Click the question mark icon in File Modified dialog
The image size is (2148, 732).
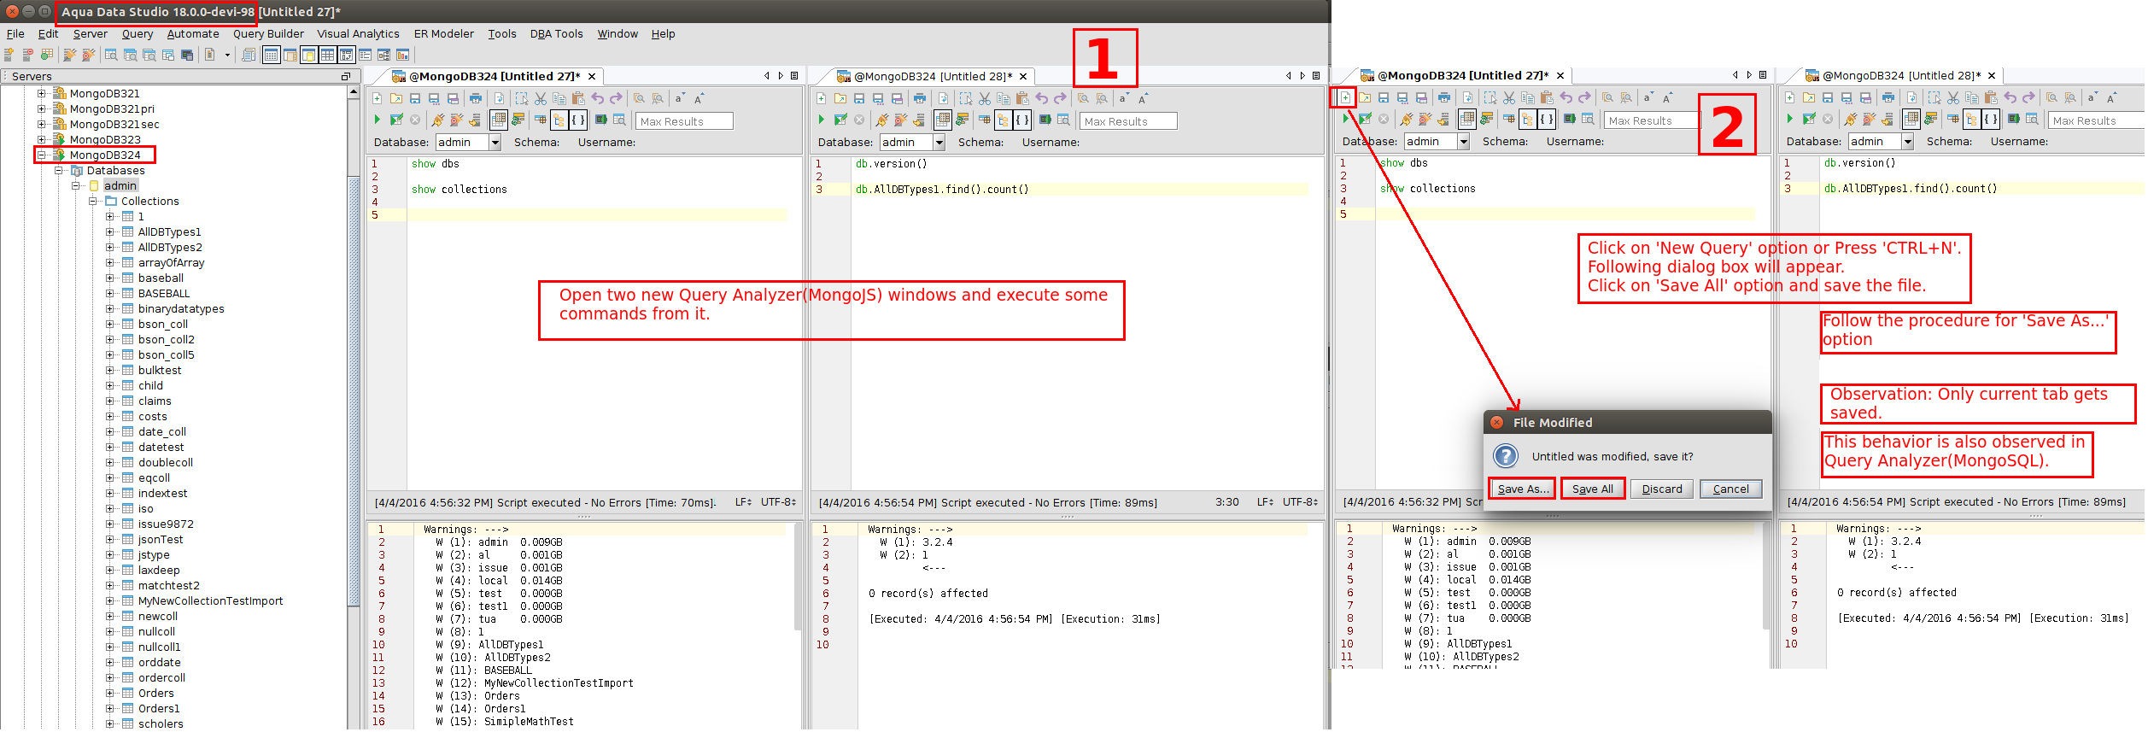point(1506,456)
